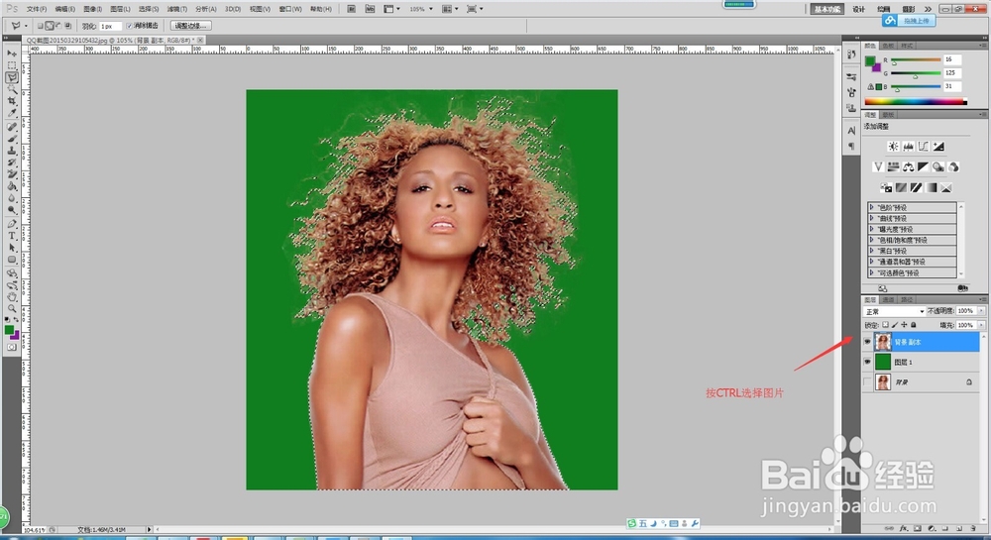Click the 调整边缘... button
The height and width of the screenshot is (540, 991).
191,26
